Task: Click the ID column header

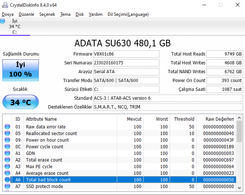Action: pos(18,119)
